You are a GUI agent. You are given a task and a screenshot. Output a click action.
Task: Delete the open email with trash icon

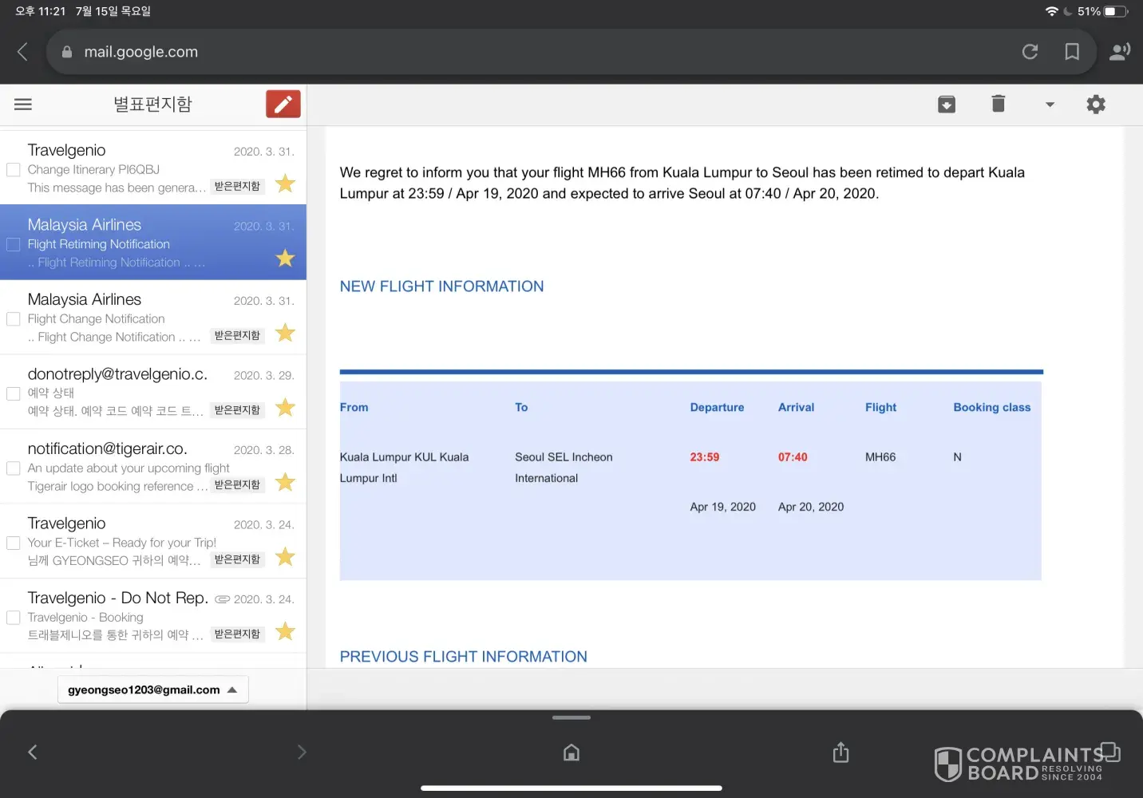[998, 104]
